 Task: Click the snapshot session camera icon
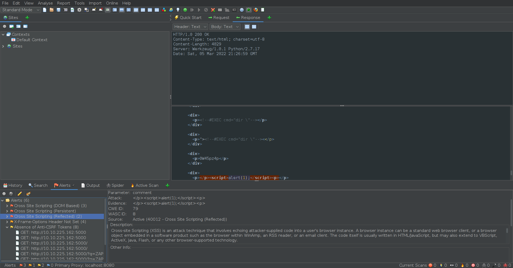click(65, 10)
